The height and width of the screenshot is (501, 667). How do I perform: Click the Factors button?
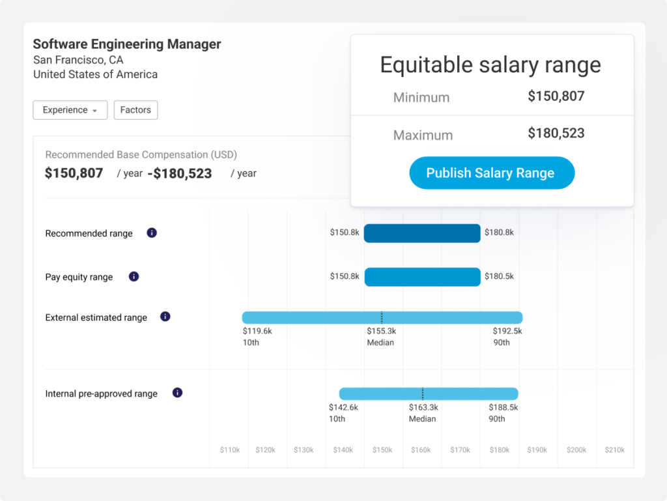[x=135, y=109]
